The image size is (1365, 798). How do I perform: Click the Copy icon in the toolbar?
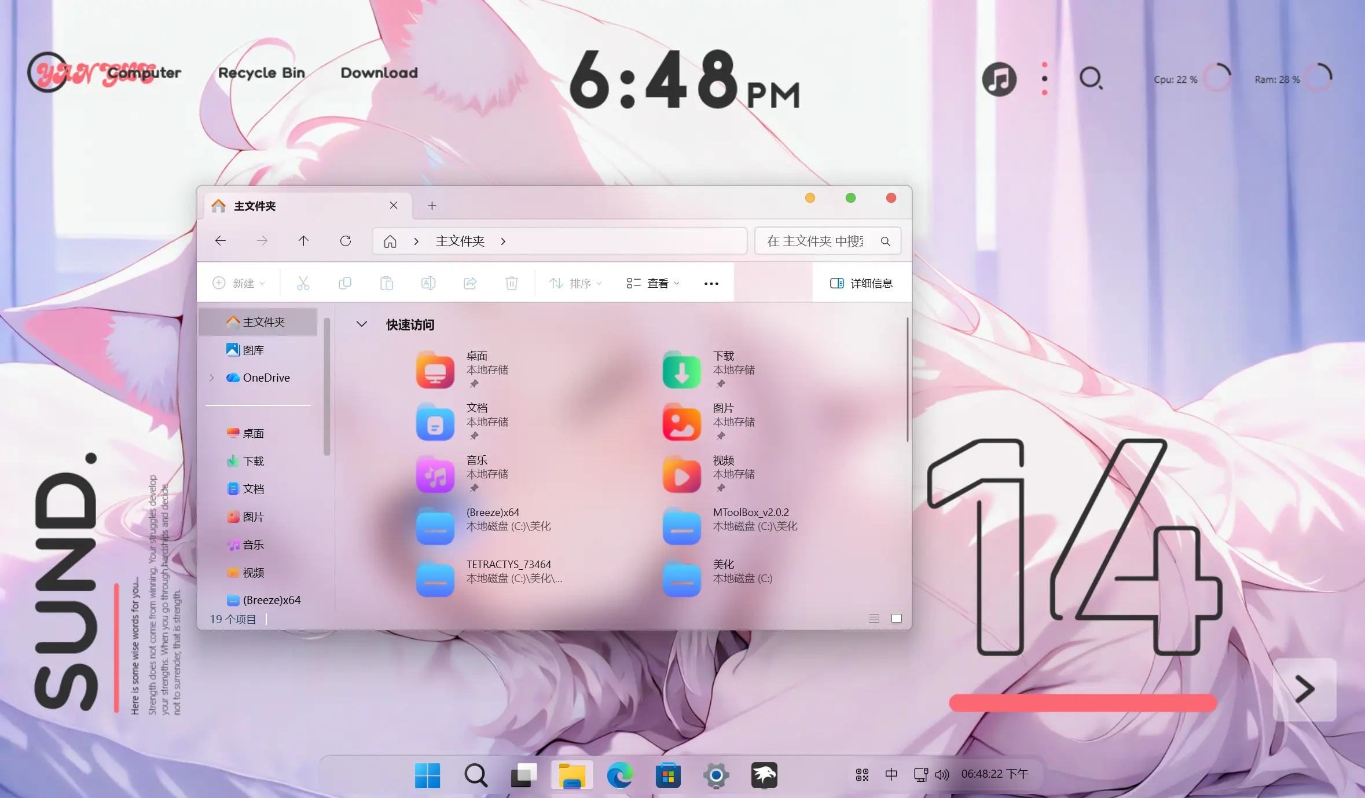[x=345, y=283]
